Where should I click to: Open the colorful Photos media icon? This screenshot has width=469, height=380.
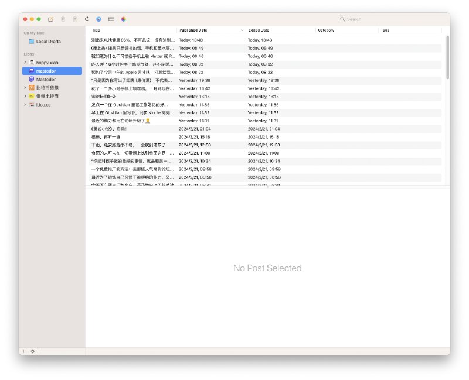click(124, 19)
